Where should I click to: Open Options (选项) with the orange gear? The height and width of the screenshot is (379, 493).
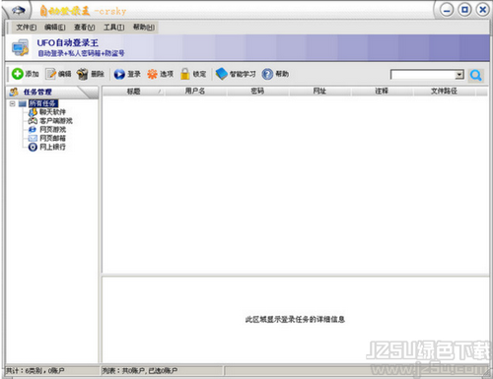[160, 74]
